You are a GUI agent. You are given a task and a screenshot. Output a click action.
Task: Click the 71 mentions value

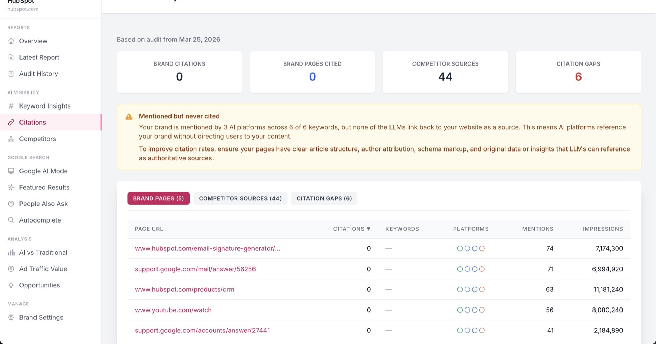point(550,269)
